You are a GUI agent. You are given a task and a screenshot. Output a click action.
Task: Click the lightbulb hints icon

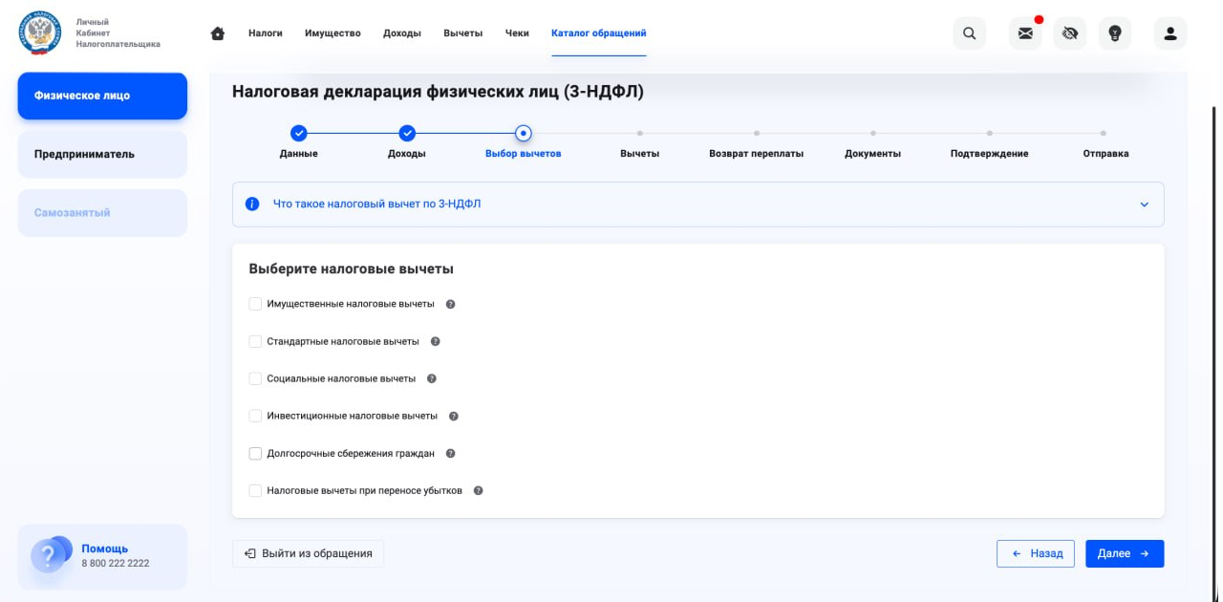(1114, 33)
